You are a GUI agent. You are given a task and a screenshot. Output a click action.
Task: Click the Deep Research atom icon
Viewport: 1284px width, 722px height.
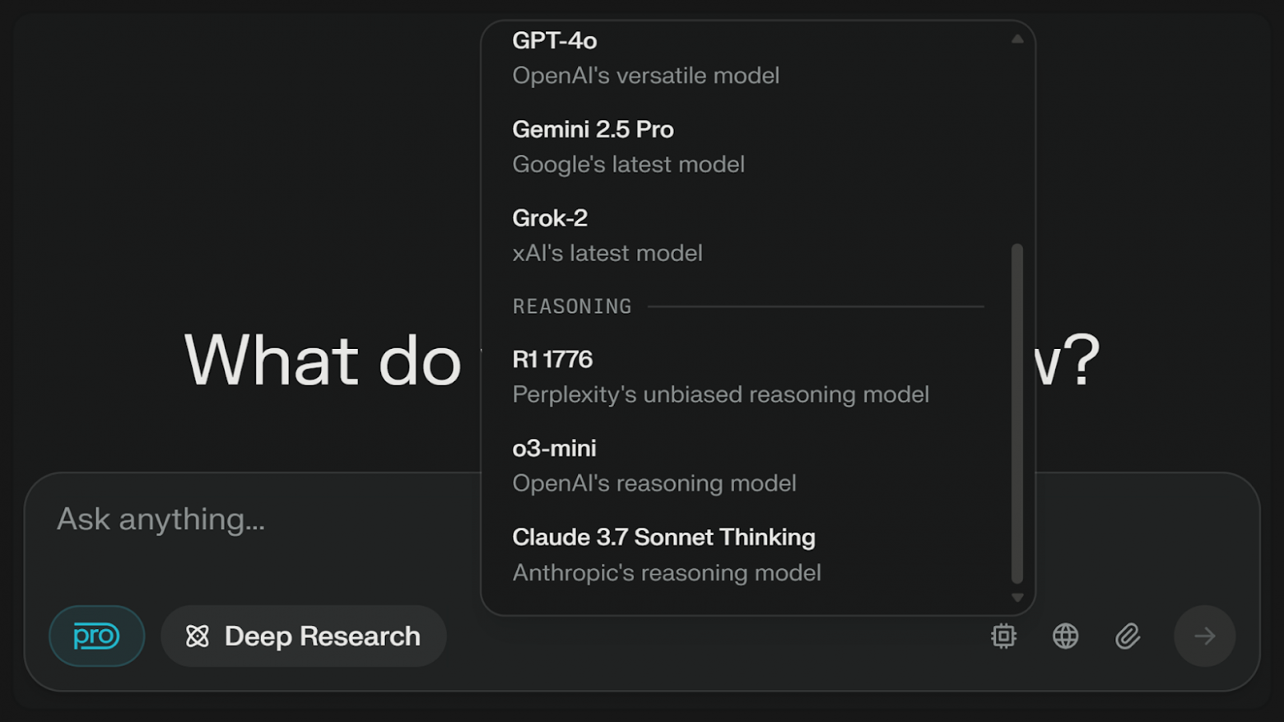(x=198, y=636)
